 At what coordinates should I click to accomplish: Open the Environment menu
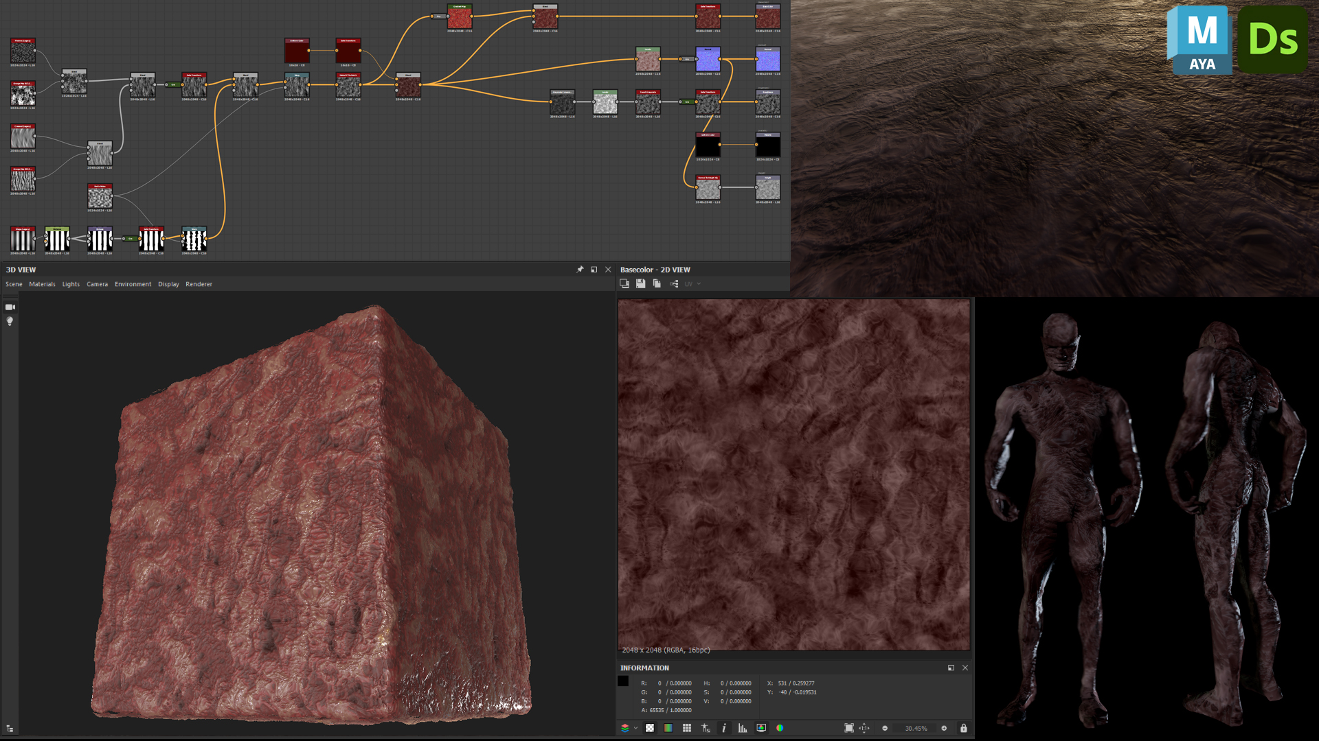133,284
